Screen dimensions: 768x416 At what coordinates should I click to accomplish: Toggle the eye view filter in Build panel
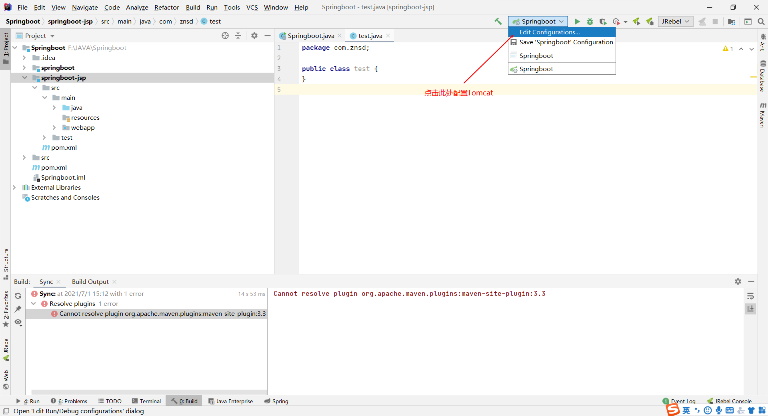pyautogui.click(x=18, y=322)
